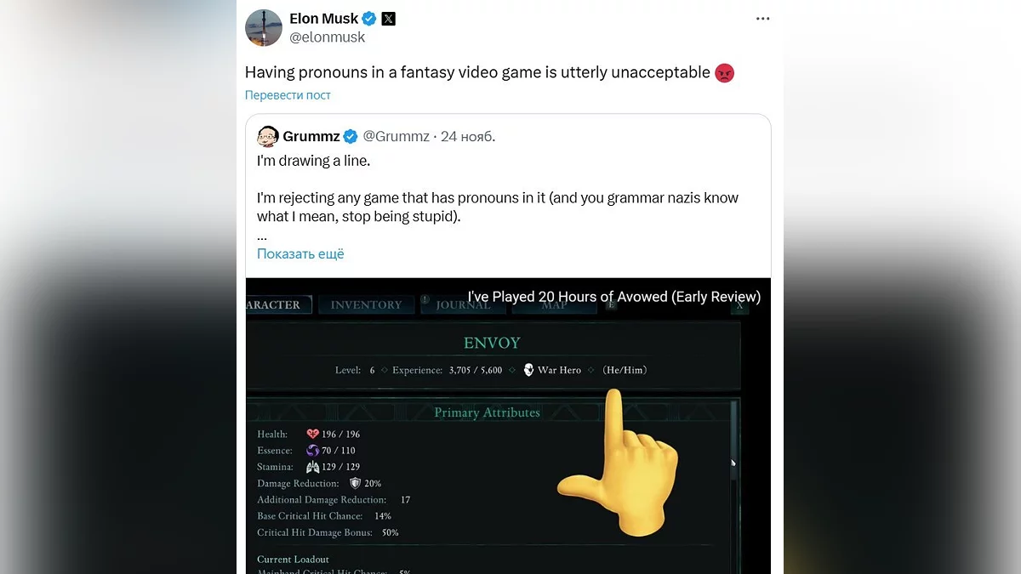Open the Avowed Early Review video title
Screen dimensions: 1021x574
(614, 297)
